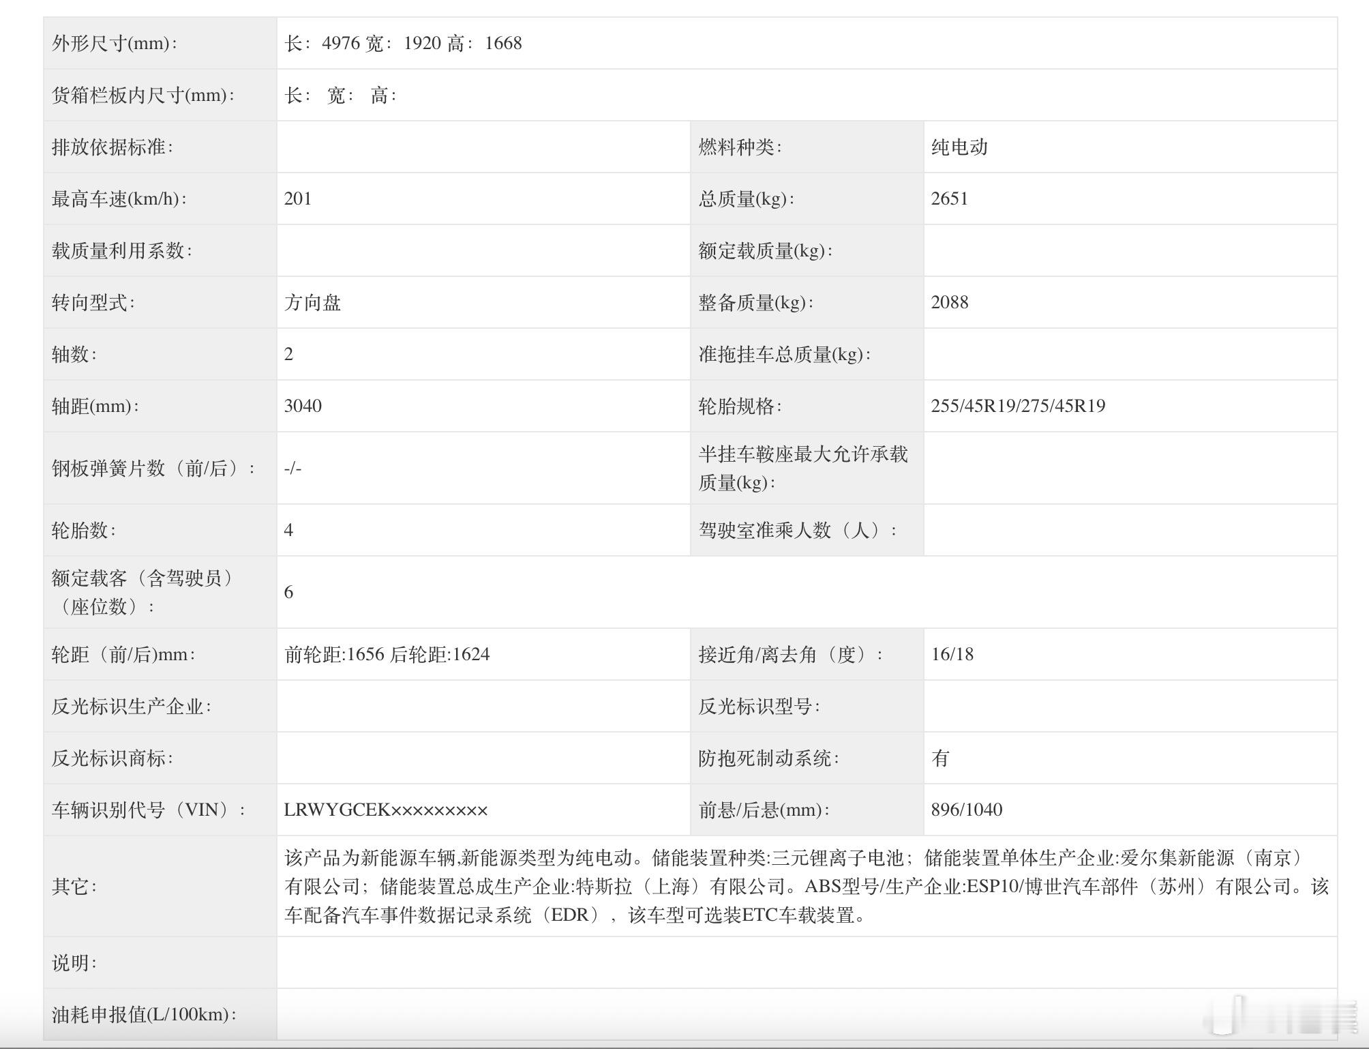Click the 额定载客(含驾驶员) label

[143, 593]
